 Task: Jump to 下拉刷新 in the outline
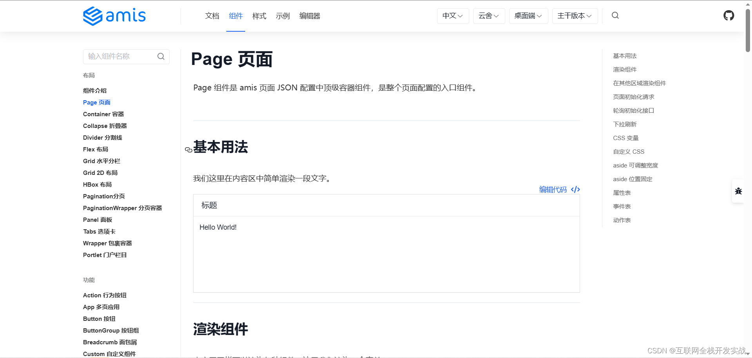point(625,124)
